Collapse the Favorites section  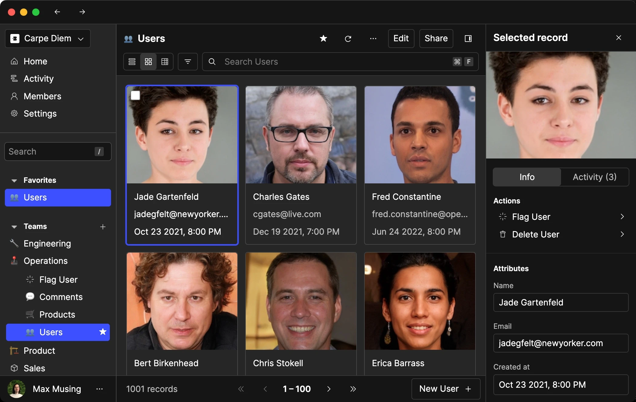coord(14,180)
